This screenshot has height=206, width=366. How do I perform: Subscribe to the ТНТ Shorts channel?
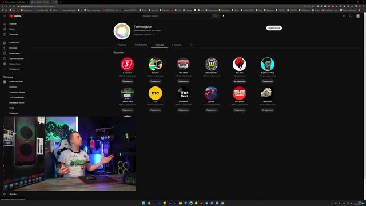[239, 110]
